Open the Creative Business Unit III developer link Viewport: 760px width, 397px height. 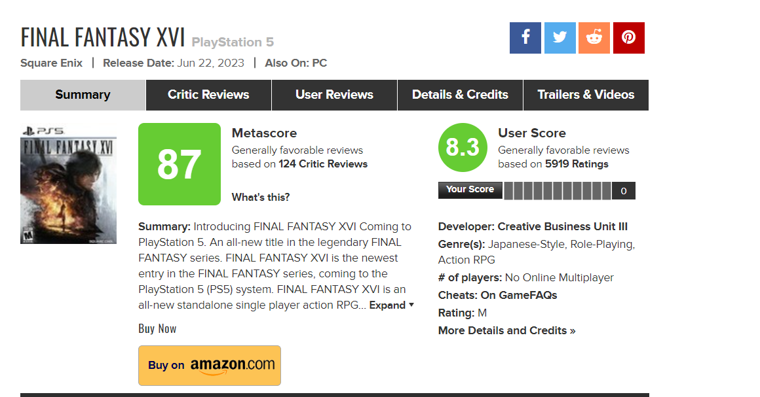pyautogui.click(x=562, y=226)
